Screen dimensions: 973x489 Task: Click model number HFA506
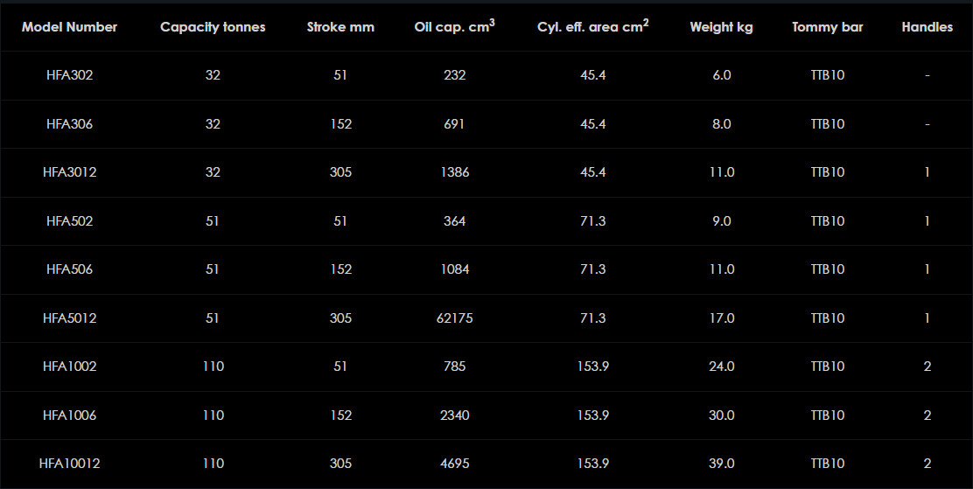click(69, 269)
